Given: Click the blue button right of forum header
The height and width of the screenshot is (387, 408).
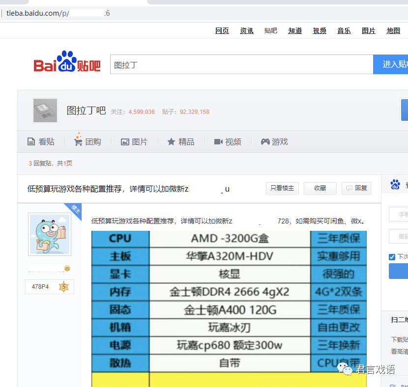Looking at the screenshot, I should 404,110.
